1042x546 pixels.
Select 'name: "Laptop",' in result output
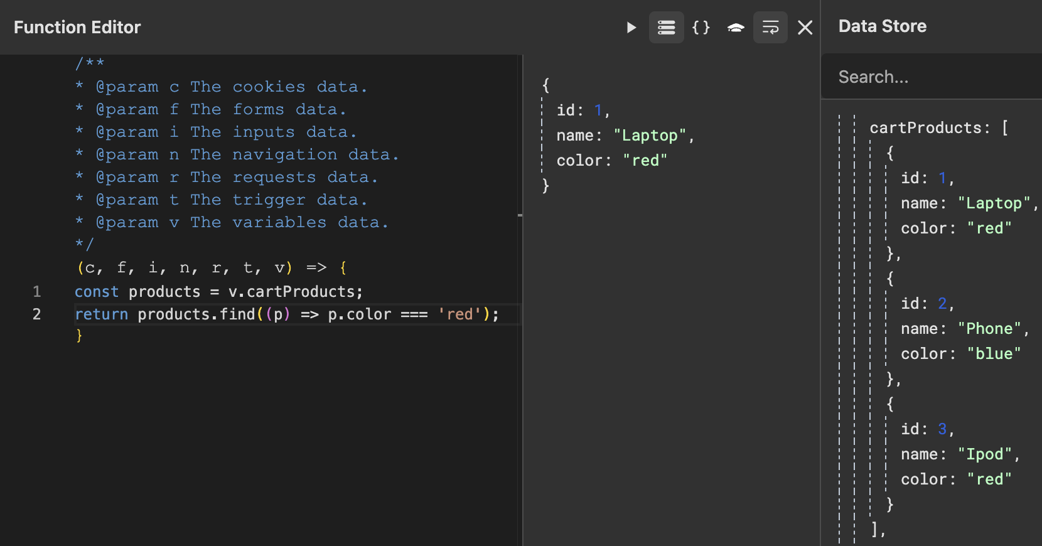pyautogui.click(x=626, y=135)
